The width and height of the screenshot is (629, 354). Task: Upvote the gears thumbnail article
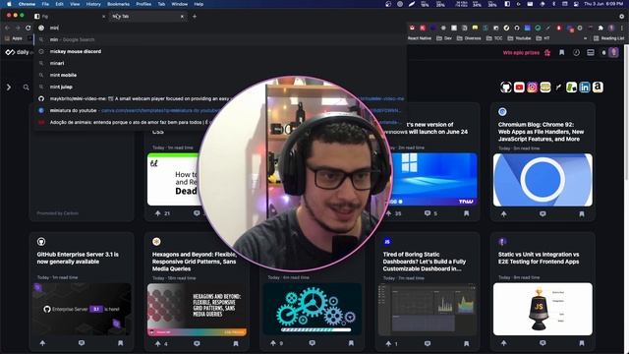pos(273,343)
